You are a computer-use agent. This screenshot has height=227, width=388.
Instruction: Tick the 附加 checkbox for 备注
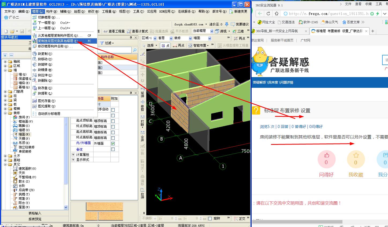tap(113, 149)
